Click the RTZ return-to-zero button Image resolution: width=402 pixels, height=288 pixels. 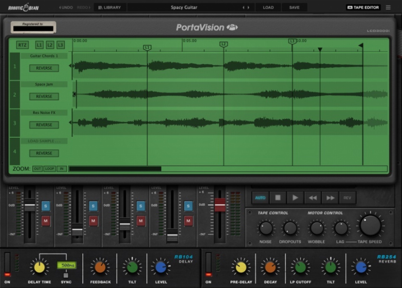pyautogui.click(x=22, y=45)
